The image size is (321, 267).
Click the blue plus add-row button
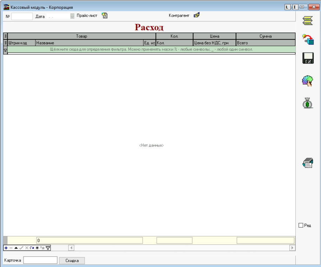coord(6,248)
